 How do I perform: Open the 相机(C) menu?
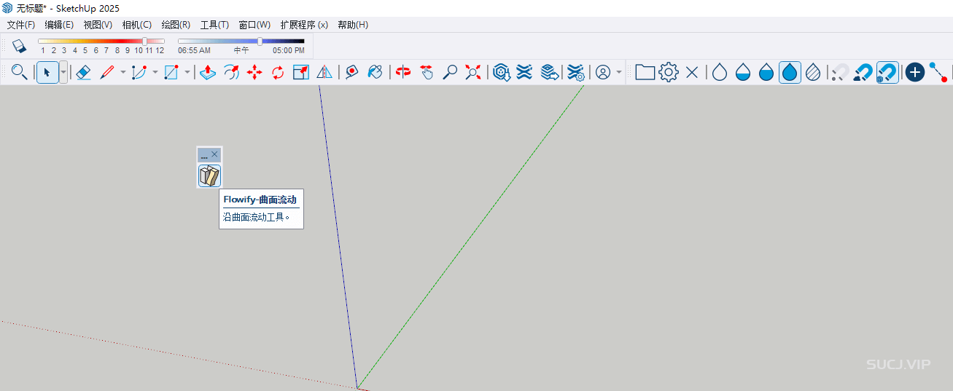137,25
